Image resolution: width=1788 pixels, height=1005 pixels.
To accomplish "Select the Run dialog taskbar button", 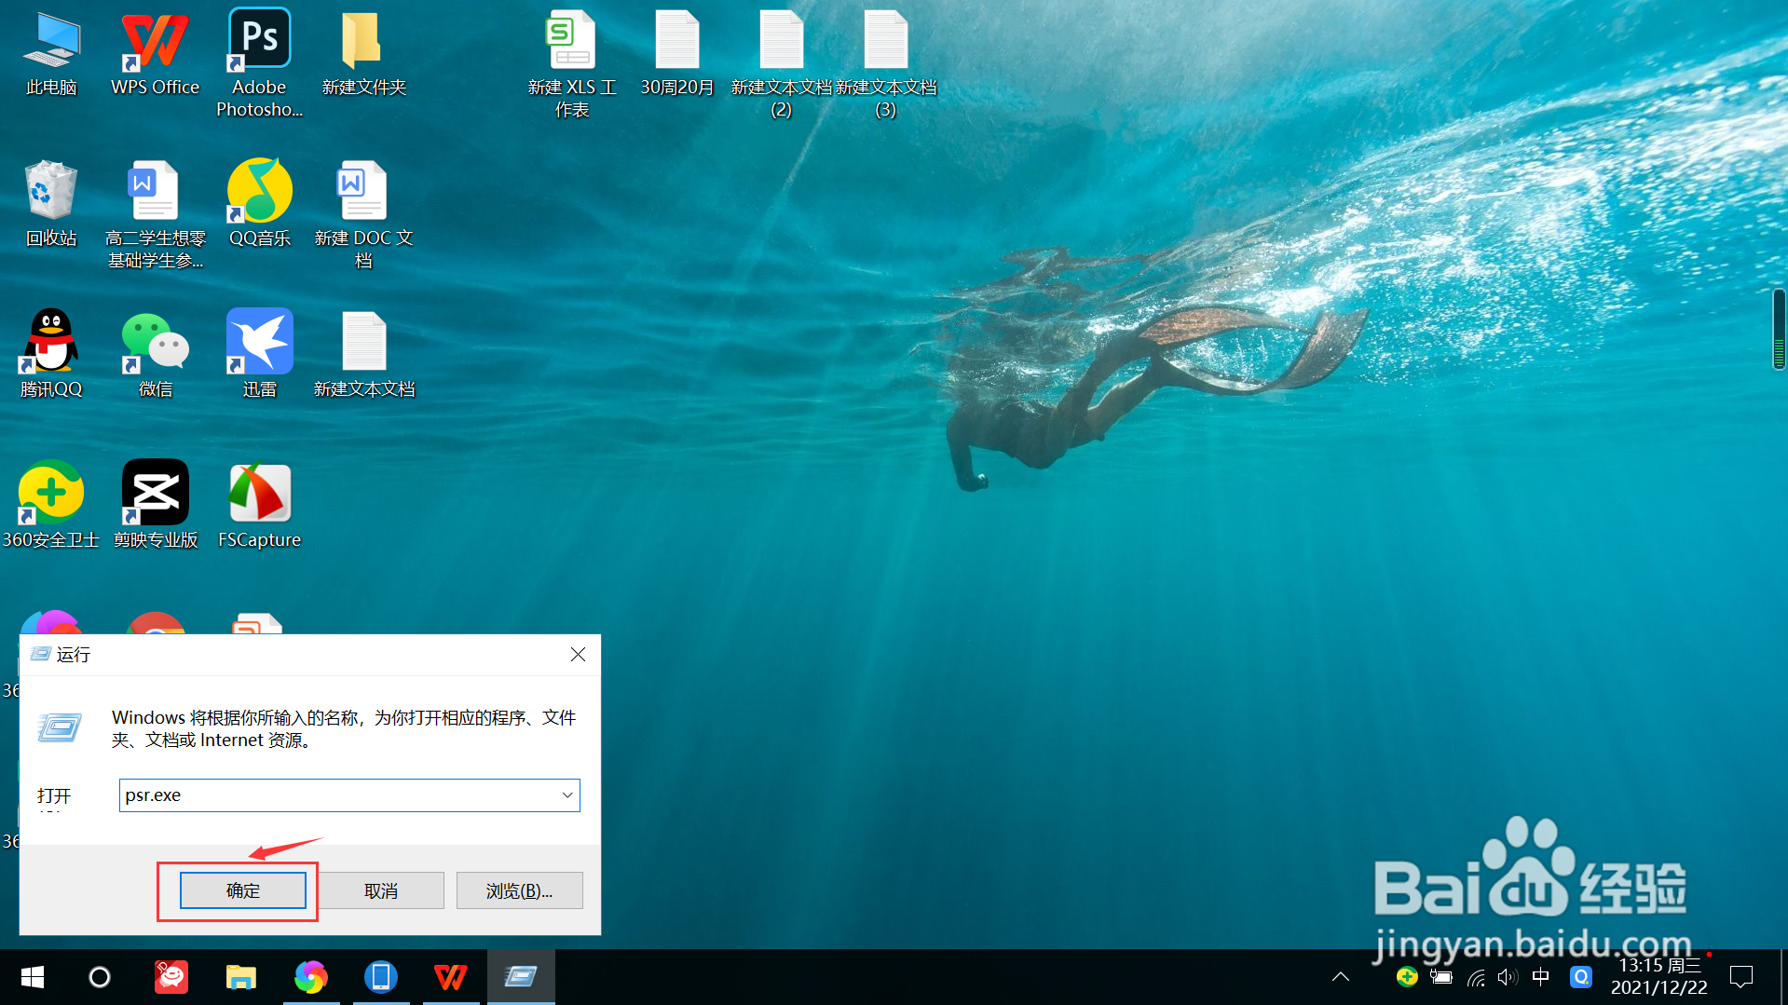I will [521, 977].
